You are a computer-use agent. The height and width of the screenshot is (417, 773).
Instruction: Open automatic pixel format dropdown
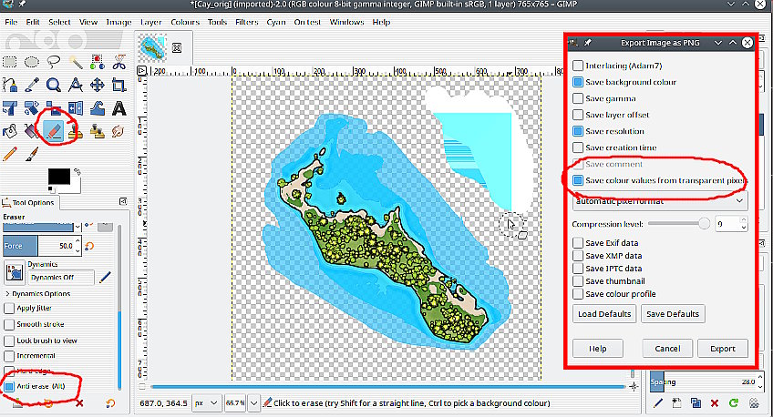660,201
